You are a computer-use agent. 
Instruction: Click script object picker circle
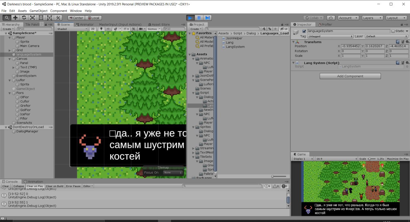coord(407,67)
